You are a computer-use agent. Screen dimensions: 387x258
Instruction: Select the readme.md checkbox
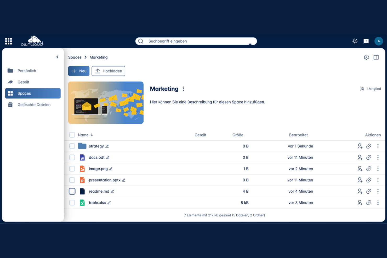tap(72, 191)
